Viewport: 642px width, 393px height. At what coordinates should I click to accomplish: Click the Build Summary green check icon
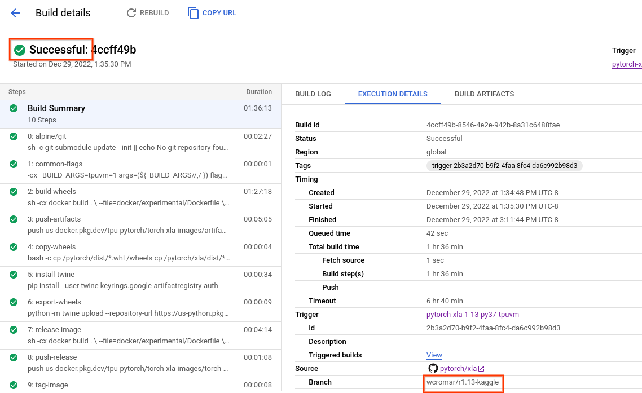(x=14, y=108)
